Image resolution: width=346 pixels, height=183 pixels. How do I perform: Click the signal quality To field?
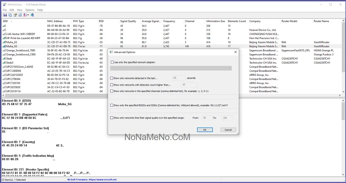[227, 118]
